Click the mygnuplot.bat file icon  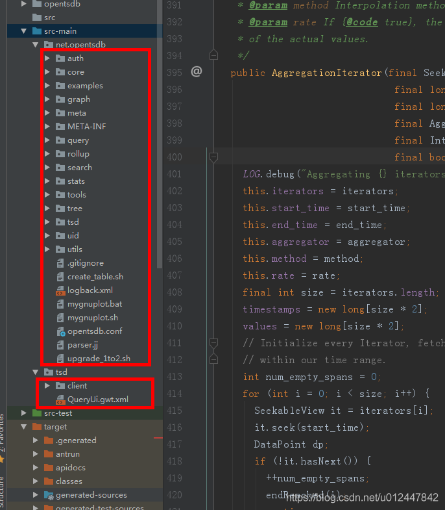pos(60,304)
